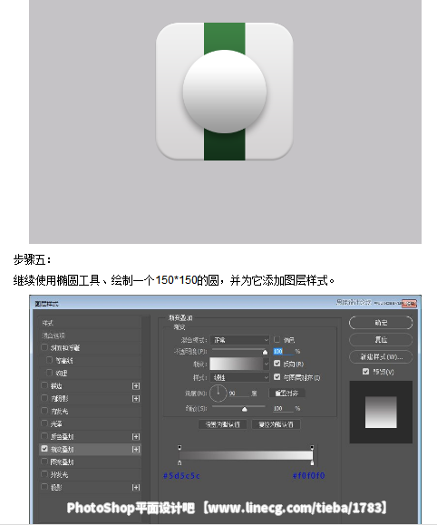Click the opacity slider handle
Image resolution: width=437 pixels, height=525 pixels.
click(x=266, y=352)
